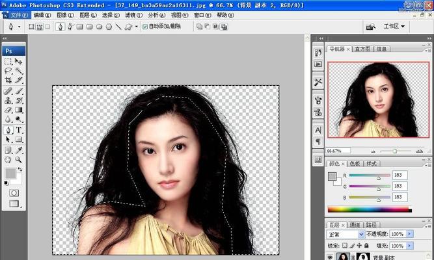
Task: Select the Crop tool
Action: pyautogui.click(x=8, y=80)
